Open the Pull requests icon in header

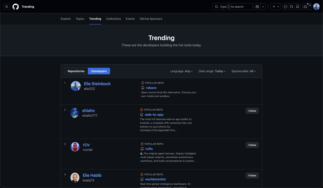[292, 6]
